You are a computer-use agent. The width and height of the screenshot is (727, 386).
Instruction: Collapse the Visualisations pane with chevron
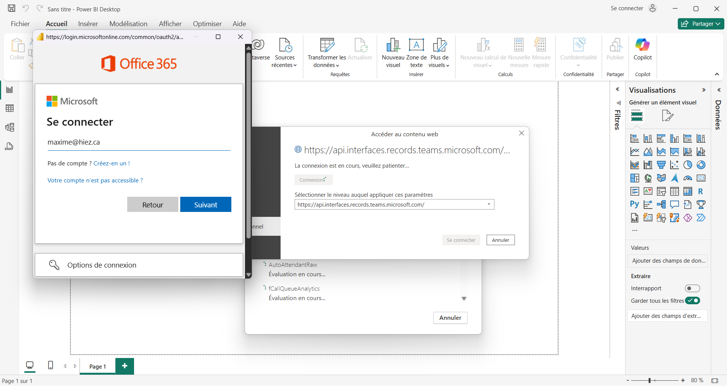pos(704,90)
